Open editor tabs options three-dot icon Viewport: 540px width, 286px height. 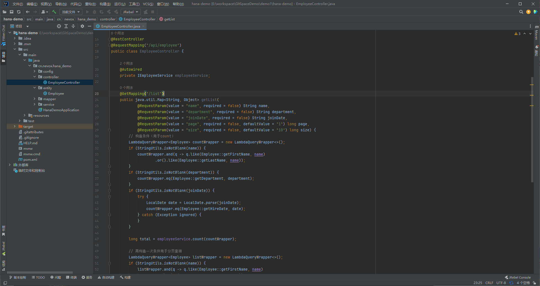pos(530,26)
